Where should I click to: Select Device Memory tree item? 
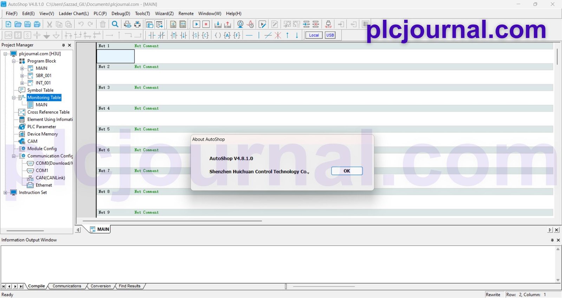43,134
